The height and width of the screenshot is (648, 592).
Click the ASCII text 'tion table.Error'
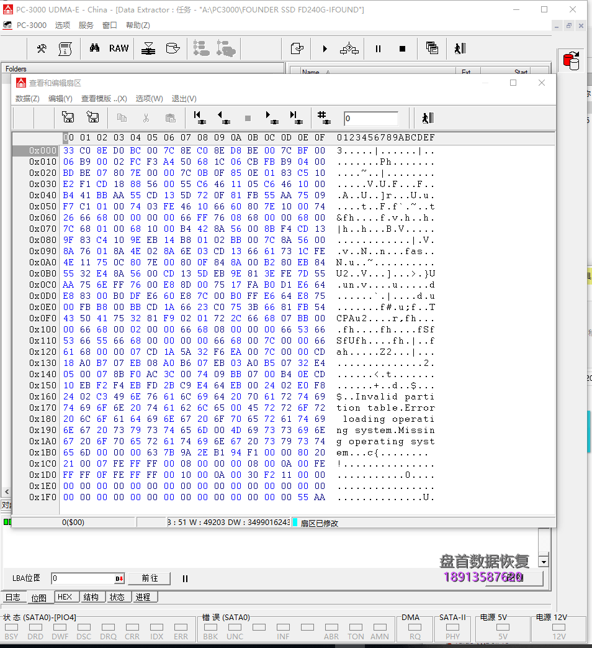pyautogui.click(x=385, y=408)
